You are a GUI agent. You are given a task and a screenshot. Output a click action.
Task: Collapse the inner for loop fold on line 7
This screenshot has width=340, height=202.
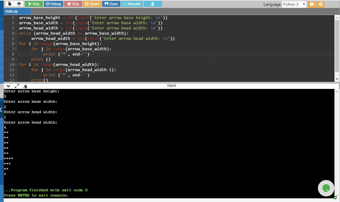16,49
